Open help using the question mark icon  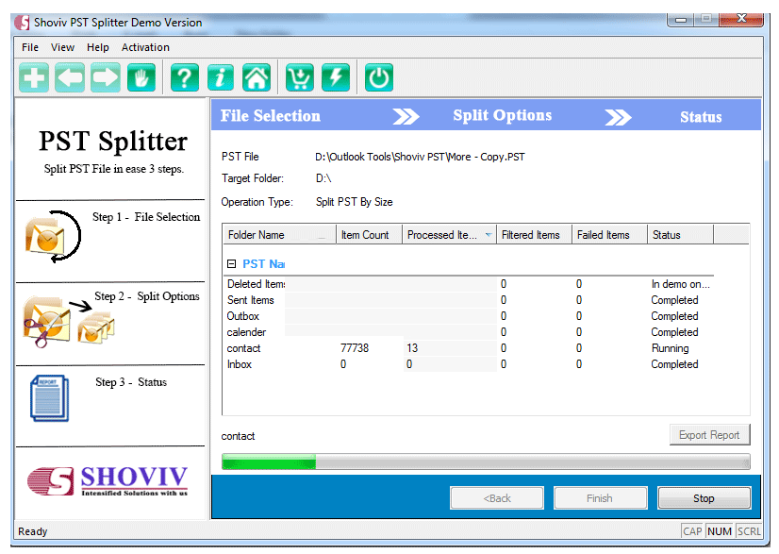pyautogui.click(x=184, y=77)
